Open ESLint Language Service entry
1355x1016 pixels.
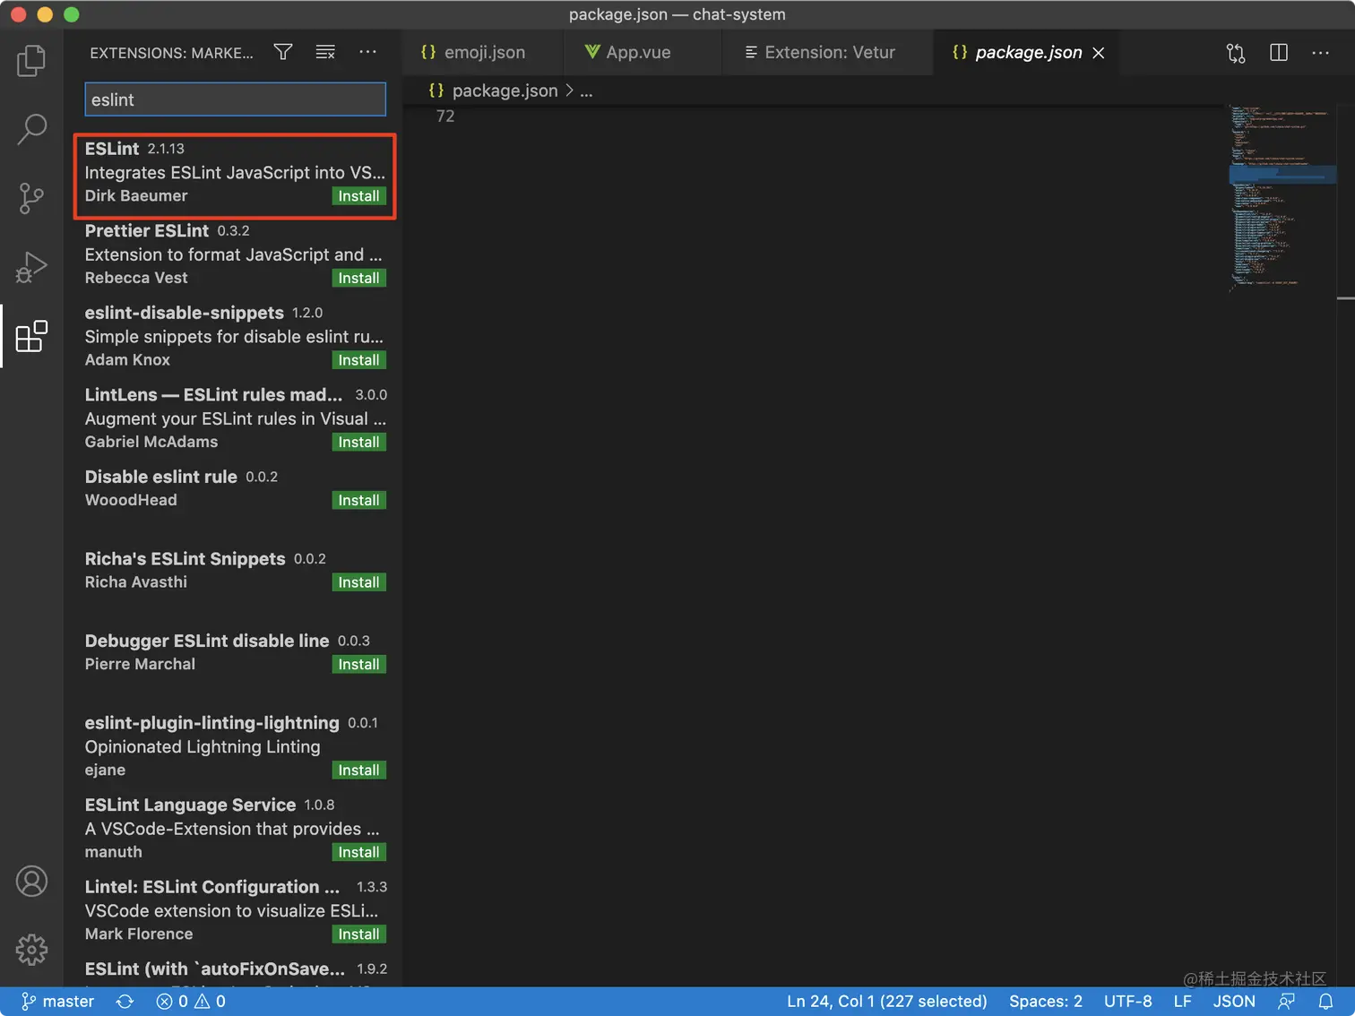click(235, 828)
